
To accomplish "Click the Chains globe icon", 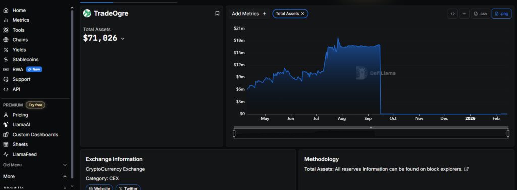I will (x=6, y=40).
